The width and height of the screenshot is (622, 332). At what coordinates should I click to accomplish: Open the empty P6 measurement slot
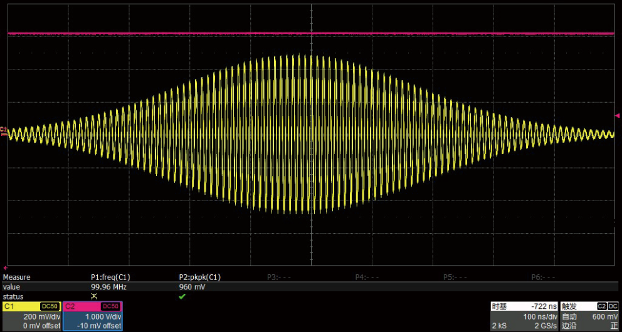coord(543,277)
